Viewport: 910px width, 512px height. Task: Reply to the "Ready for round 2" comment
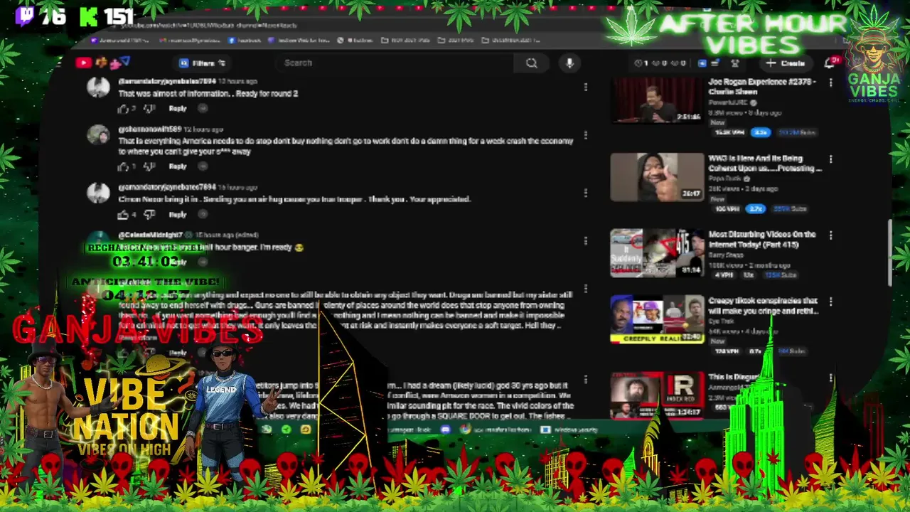tap(178, 109)
